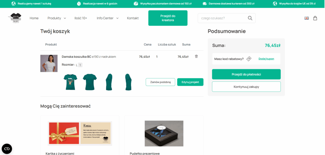Open the round accessibility widget icon
325x155 pixels.
tap(7, 149)
